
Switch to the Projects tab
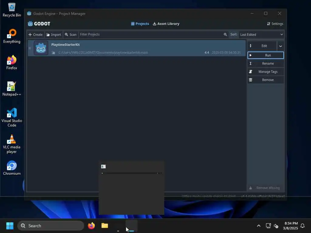140,24
